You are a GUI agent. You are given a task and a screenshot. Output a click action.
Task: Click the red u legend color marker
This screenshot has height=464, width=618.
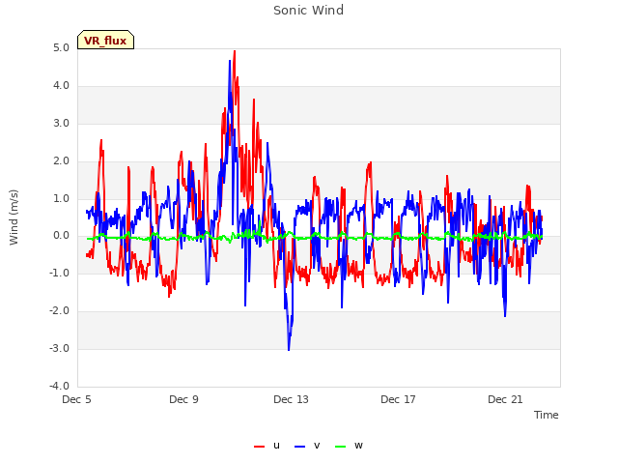(x=260, y=447)
